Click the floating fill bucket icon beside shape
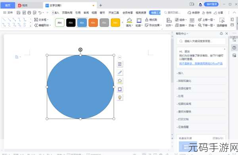Screen dimensions: 238x155 [x=120, y=81]
